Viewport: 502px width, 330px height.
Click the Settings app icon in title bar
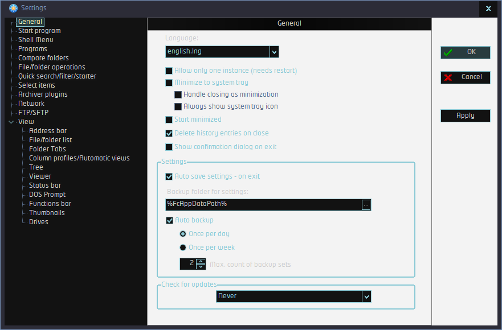(x=13, y=8)
